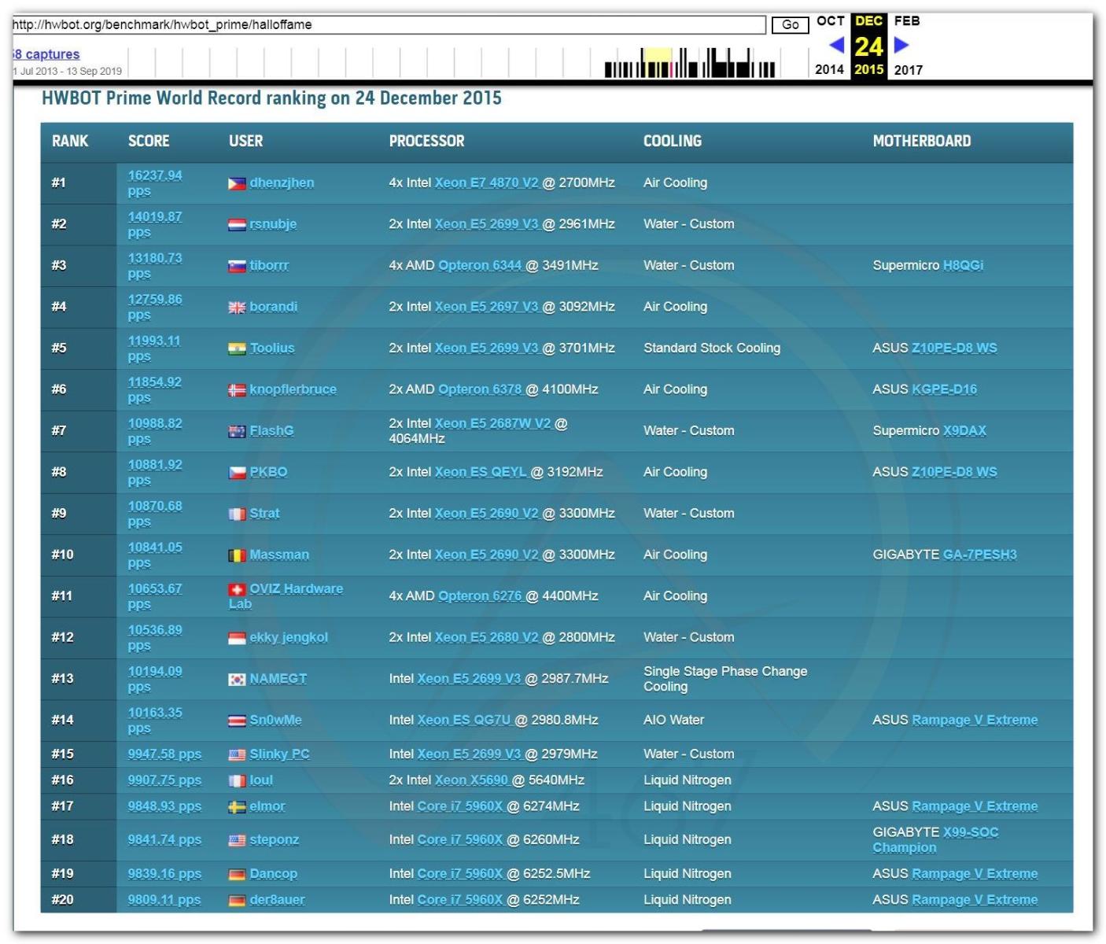Open the Xeon ES QEYL processor link
Viewport: 1106px width, 944px height.
coord(481,472)
